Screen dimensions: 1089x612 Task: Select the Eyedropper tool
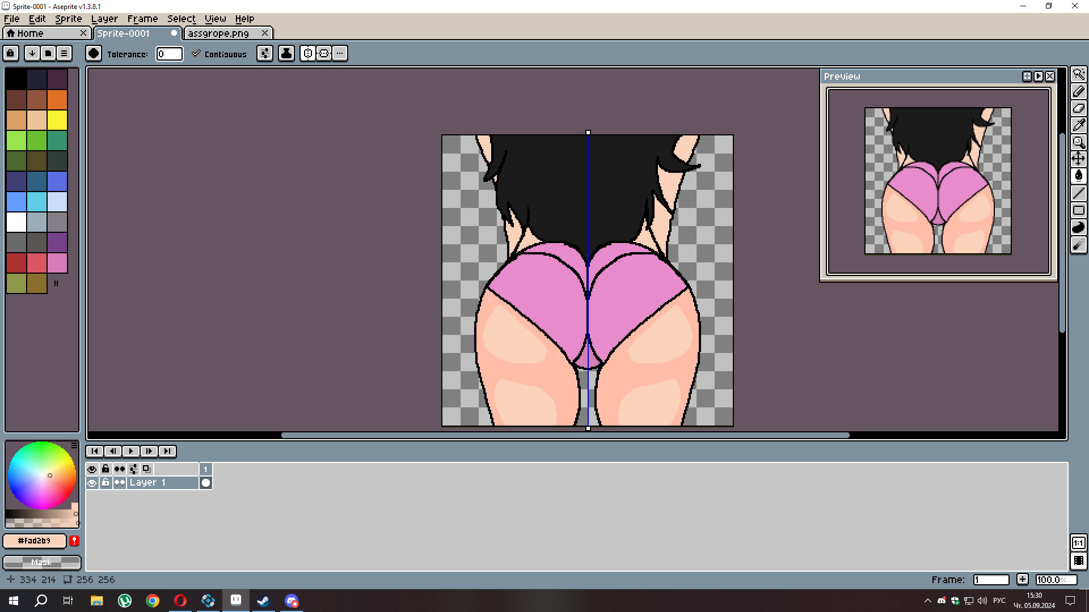1078,125
